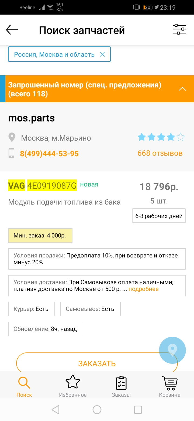
Task: Remove the Россия, Москва и область filter
Action: click(102, 55)
